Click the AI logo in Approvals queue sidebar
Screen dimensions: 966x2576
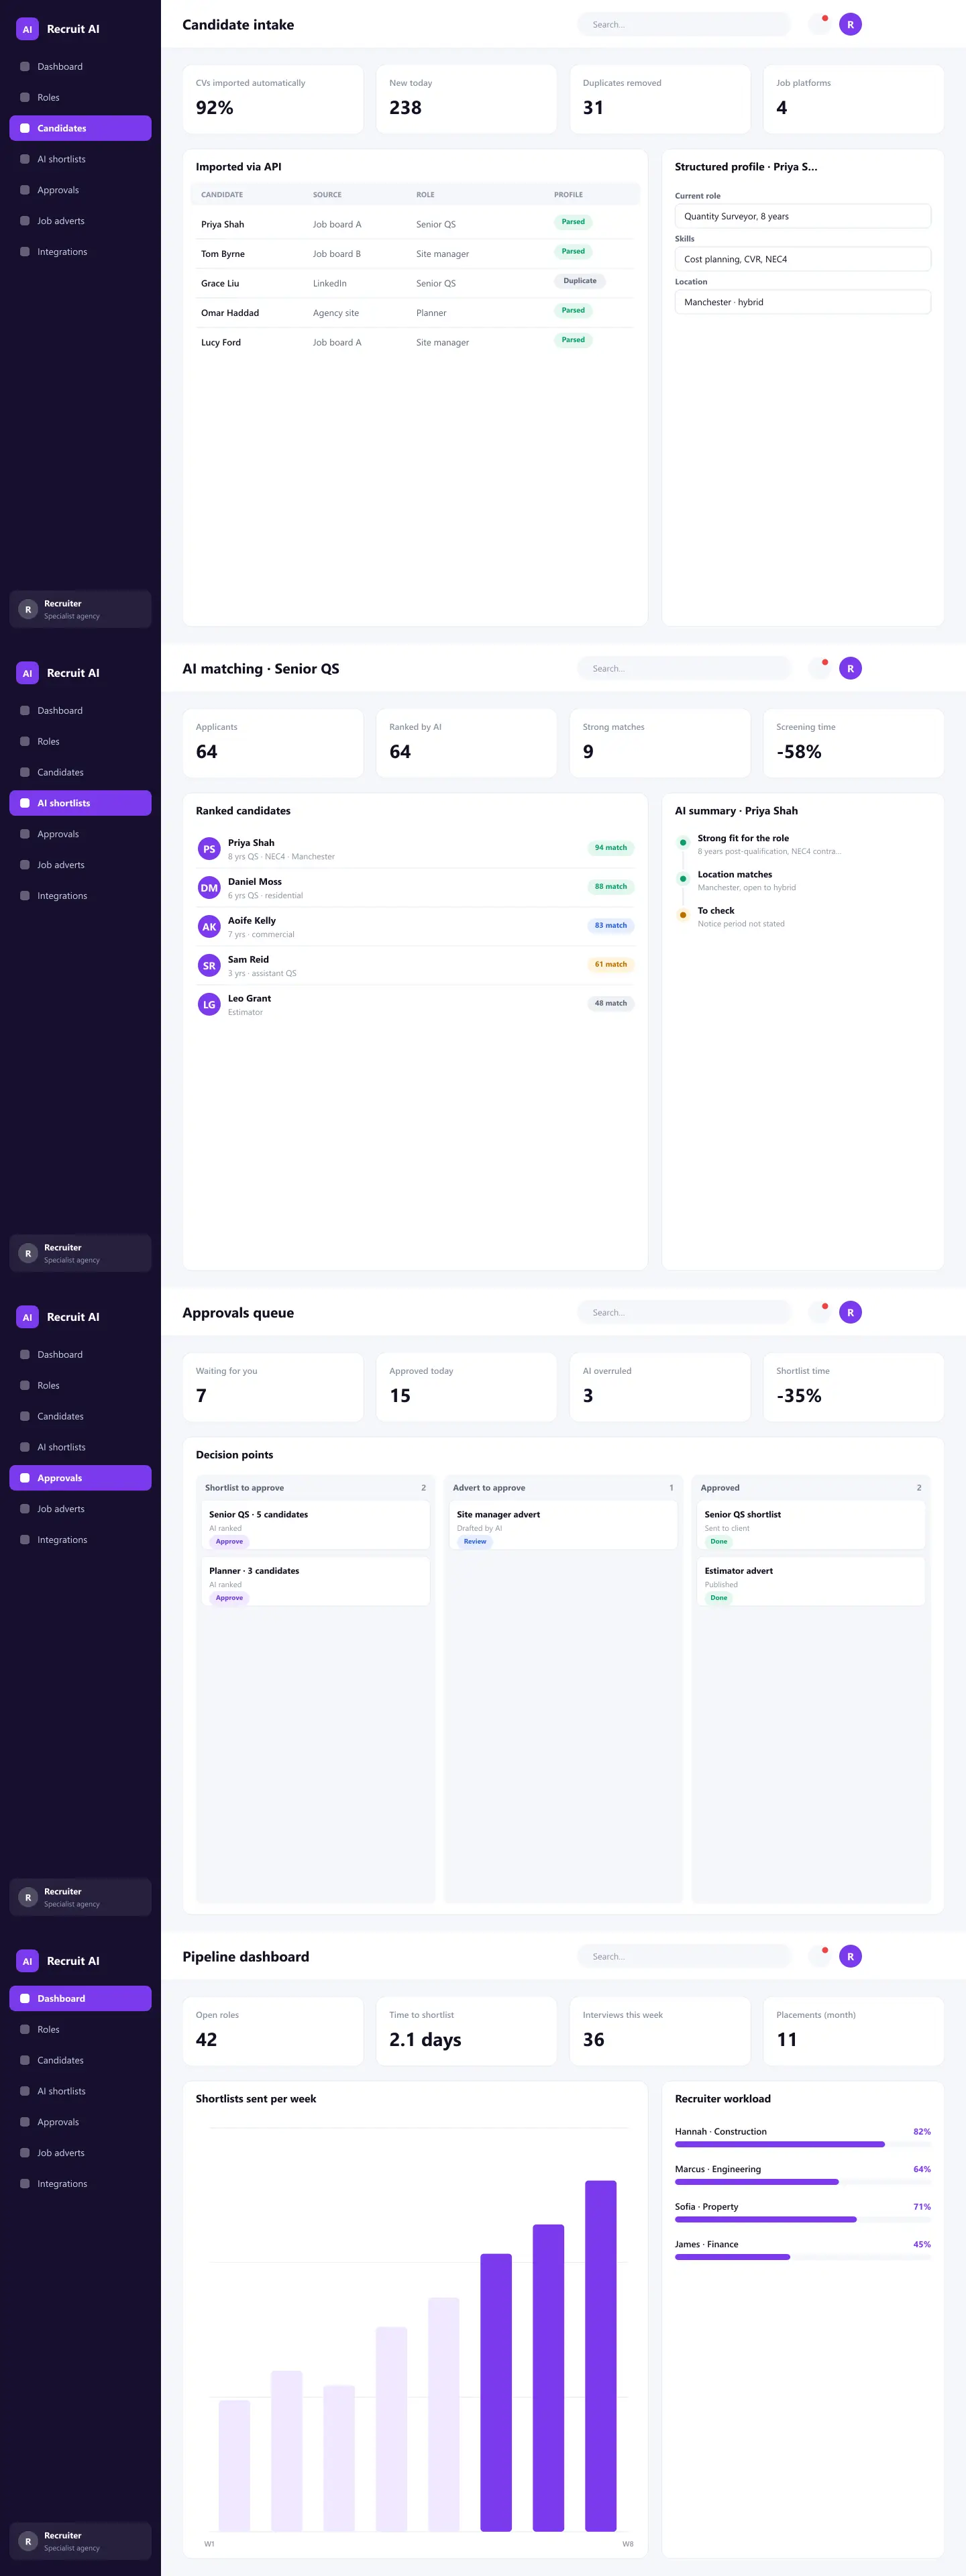point(27,1317)
